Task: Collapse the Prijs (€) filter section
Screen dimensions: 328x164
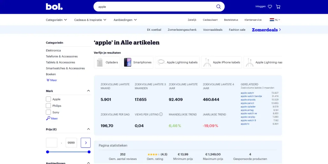Action: point(88,129)
